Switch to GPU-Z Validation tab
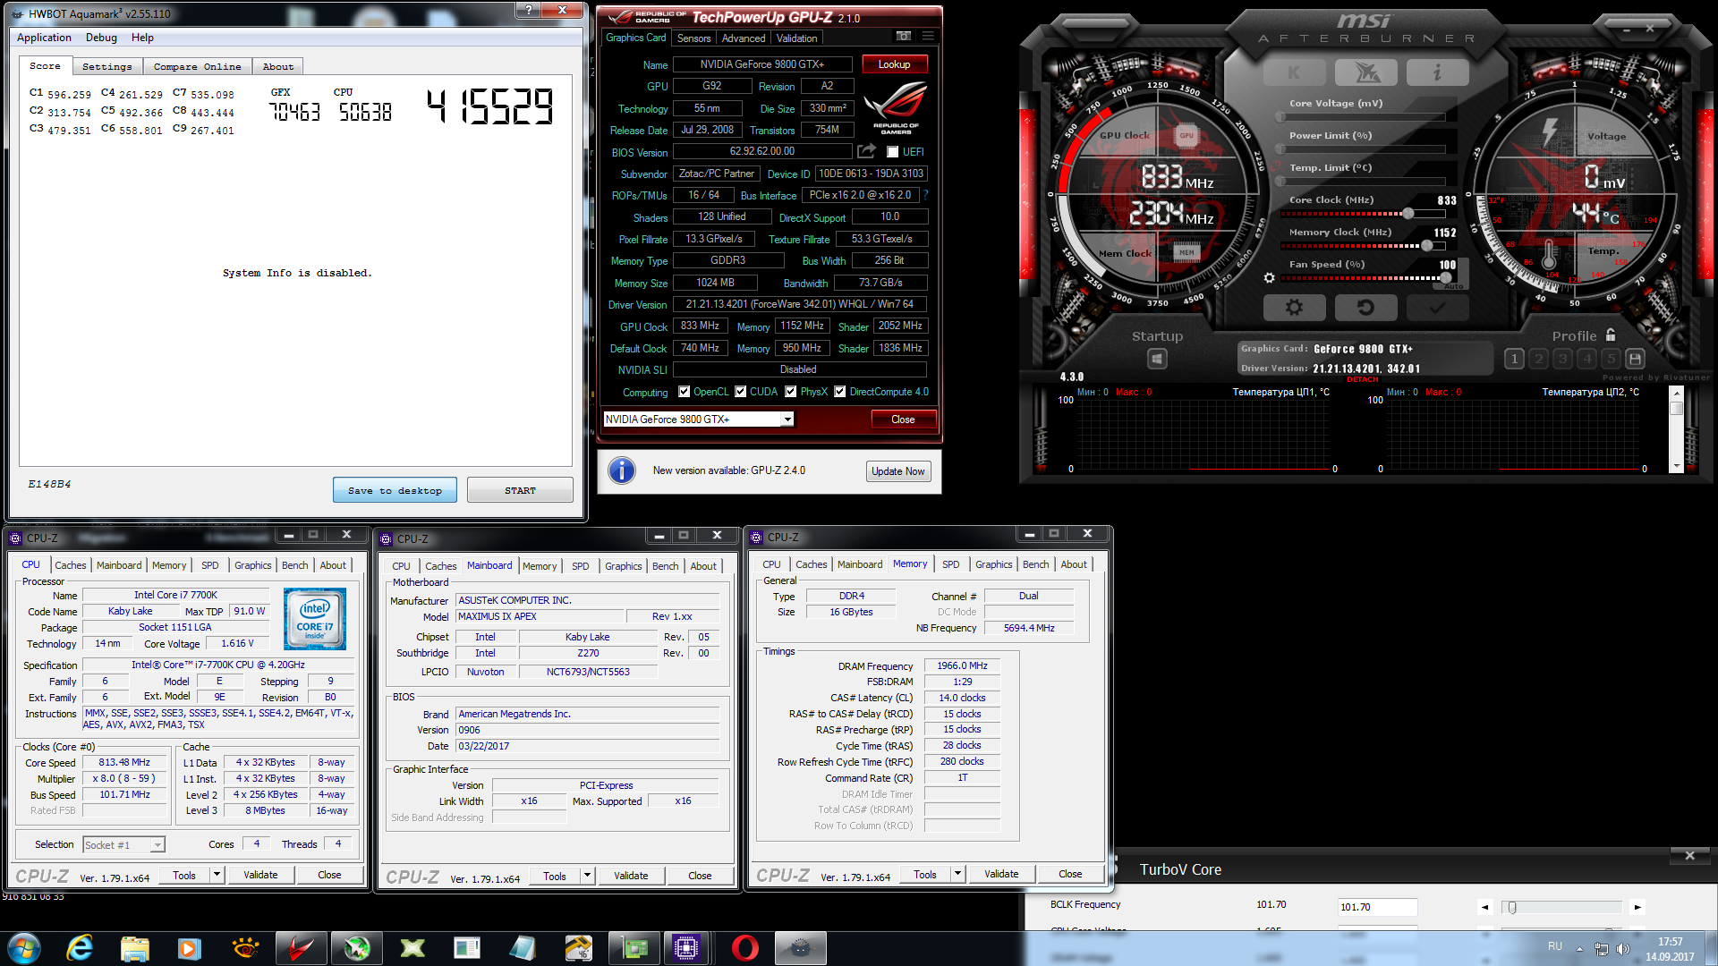 pyautogui.click(x=796, y=38)
